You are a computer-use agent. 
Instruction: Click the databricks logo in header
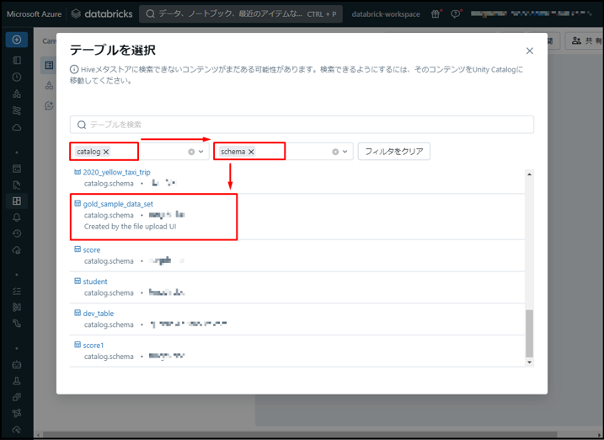coord(102,13)
